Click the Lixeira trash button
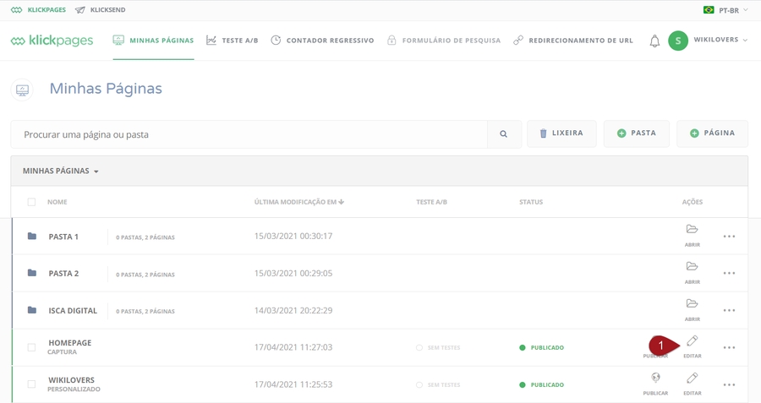761x403 pixels. 561,133
